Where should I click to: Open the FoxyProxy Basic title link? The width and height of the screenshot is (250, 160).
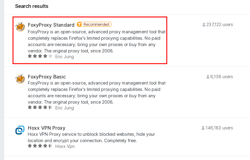pos(47,77)
